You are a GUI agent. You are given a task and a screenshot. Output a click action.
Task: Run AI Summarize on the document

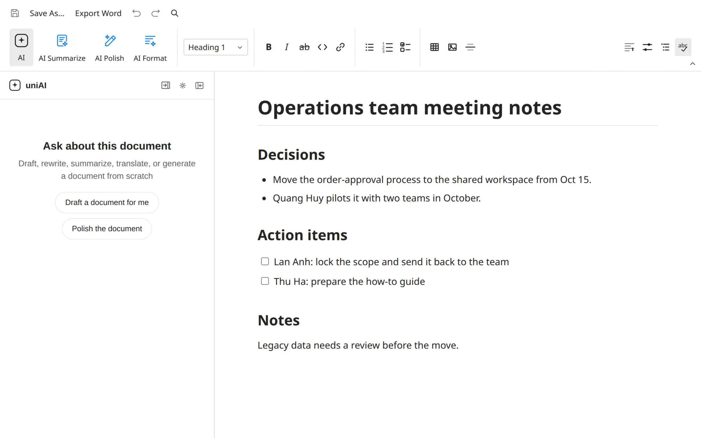(x=62, y=48)
